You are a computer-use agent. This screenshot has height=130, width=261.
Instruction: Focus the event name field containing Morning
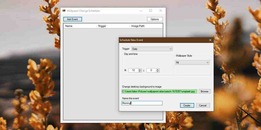(x=142, y=103)
